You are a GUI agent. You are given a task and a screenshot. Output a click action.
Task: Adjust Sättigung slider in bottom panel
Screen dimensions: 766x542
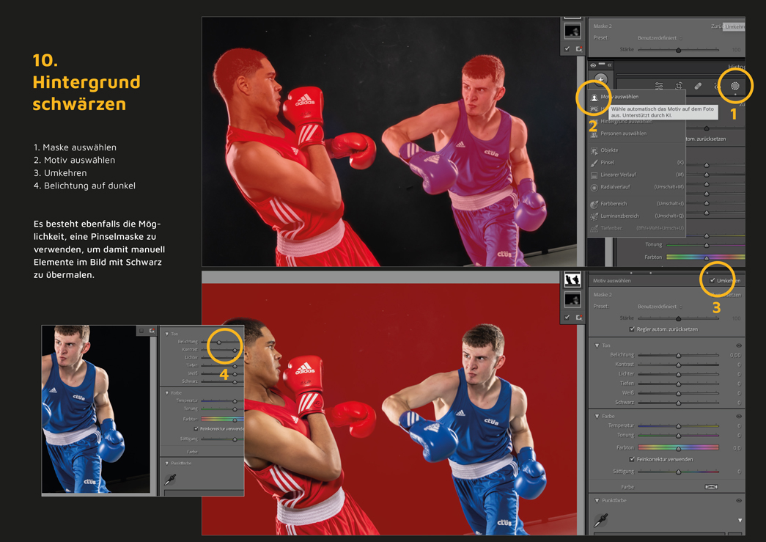point(678,472)
